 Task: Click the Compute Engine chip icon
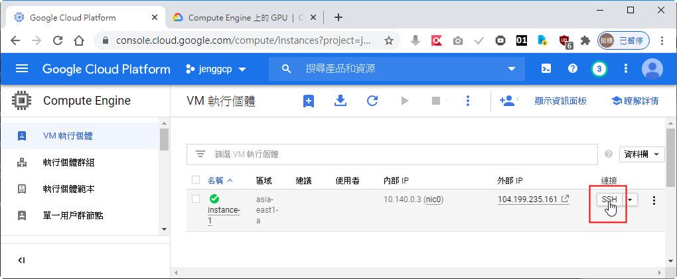21,101
